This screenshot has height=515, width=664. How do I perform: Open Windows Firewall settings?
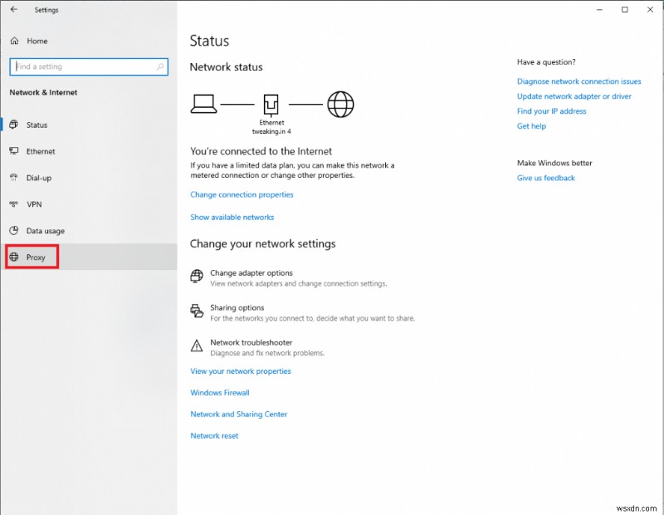pos(219,392)
